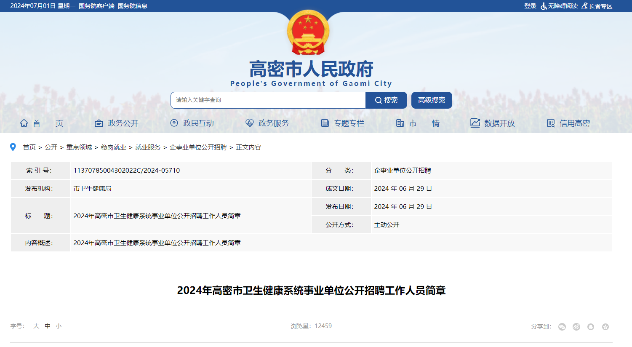Viewport: 632px width, 347px height.
Task: Click the publisher value 市卫生健康局
Action: point(92,189)
